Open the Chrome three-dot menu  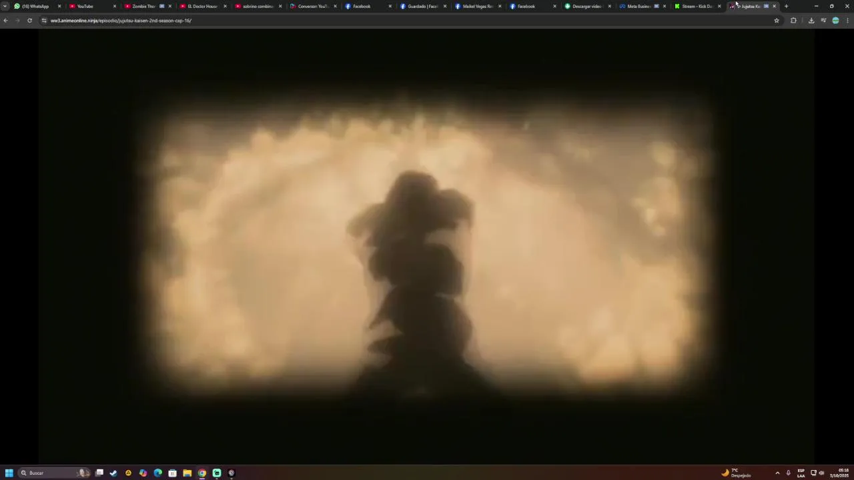[x=847, y=21]
